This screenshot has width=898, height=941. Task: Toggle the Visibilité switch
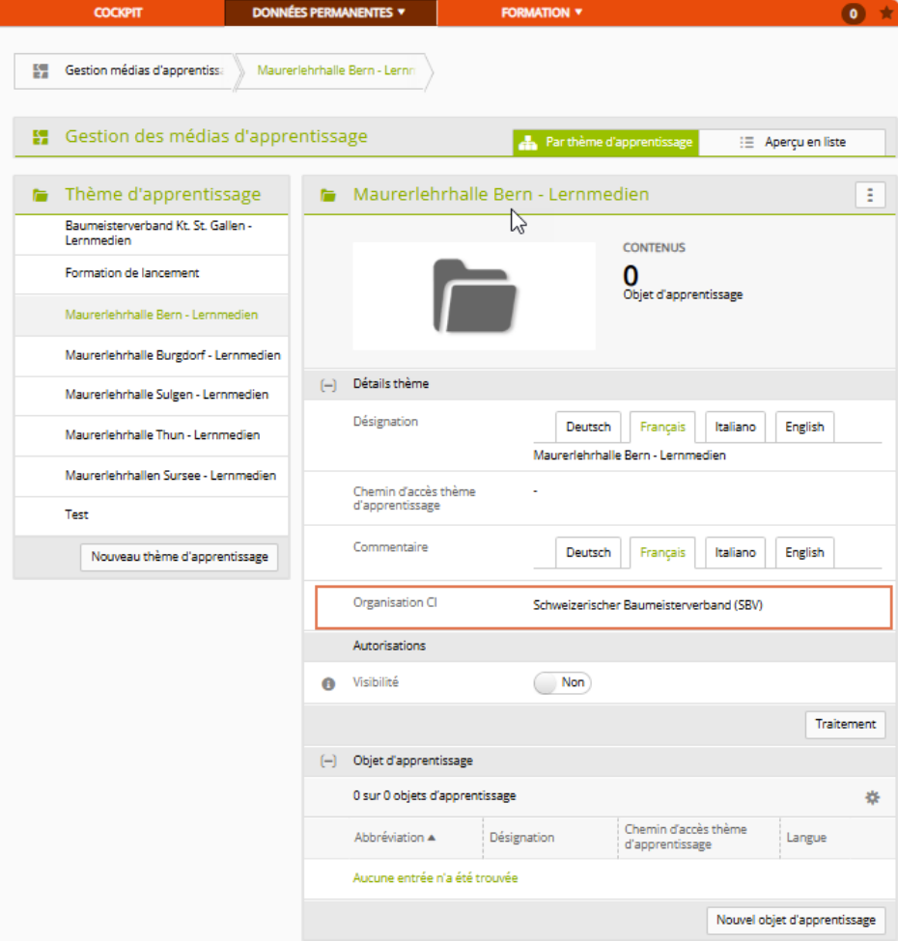562,682
